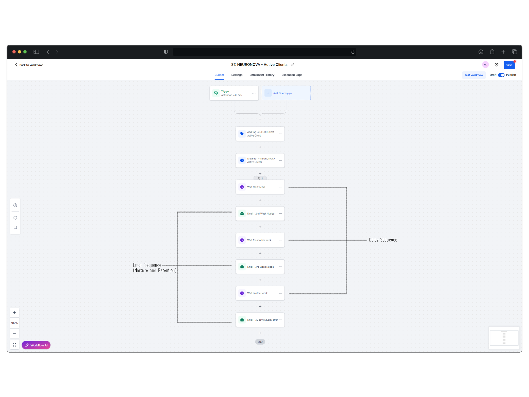
Task: Open comments icon in left toolbar
Action: point(15,218)
